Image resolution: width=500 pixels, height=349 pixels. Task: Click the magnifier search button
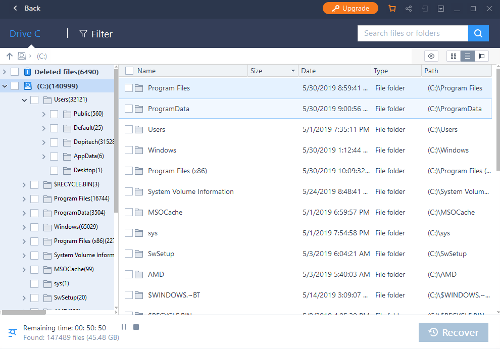[x=478, y=33]
